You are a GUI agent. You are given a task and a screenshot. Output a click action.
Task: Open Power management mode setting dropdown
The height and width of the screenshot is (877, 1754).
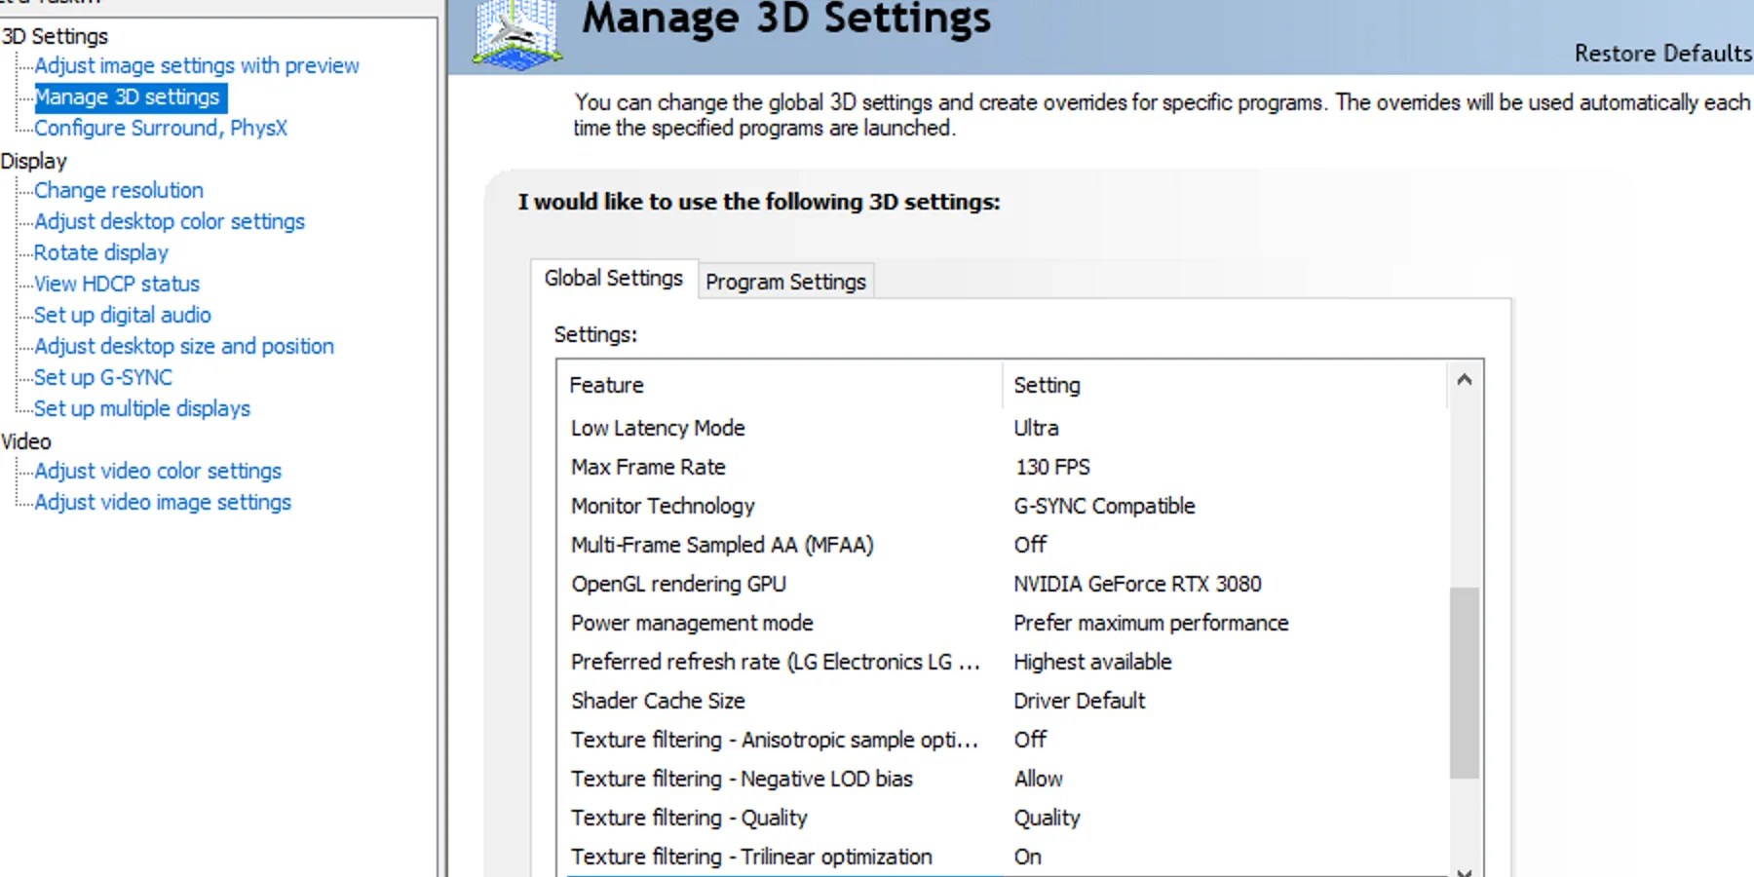coord(1151,624)
